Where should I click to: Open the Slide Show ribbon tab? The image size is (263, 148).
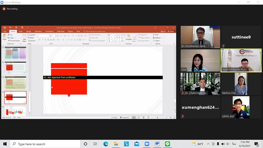pos(60,31)
